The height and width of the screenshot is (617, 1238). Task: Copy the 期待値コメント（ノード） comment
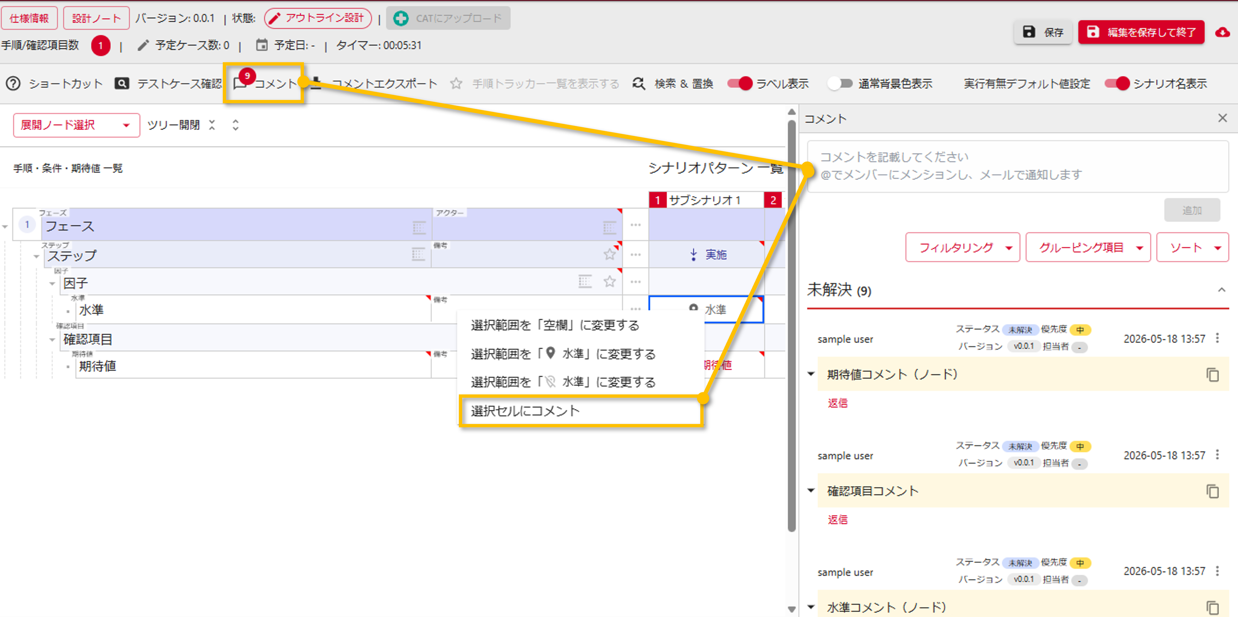[x=1212, y=375]
